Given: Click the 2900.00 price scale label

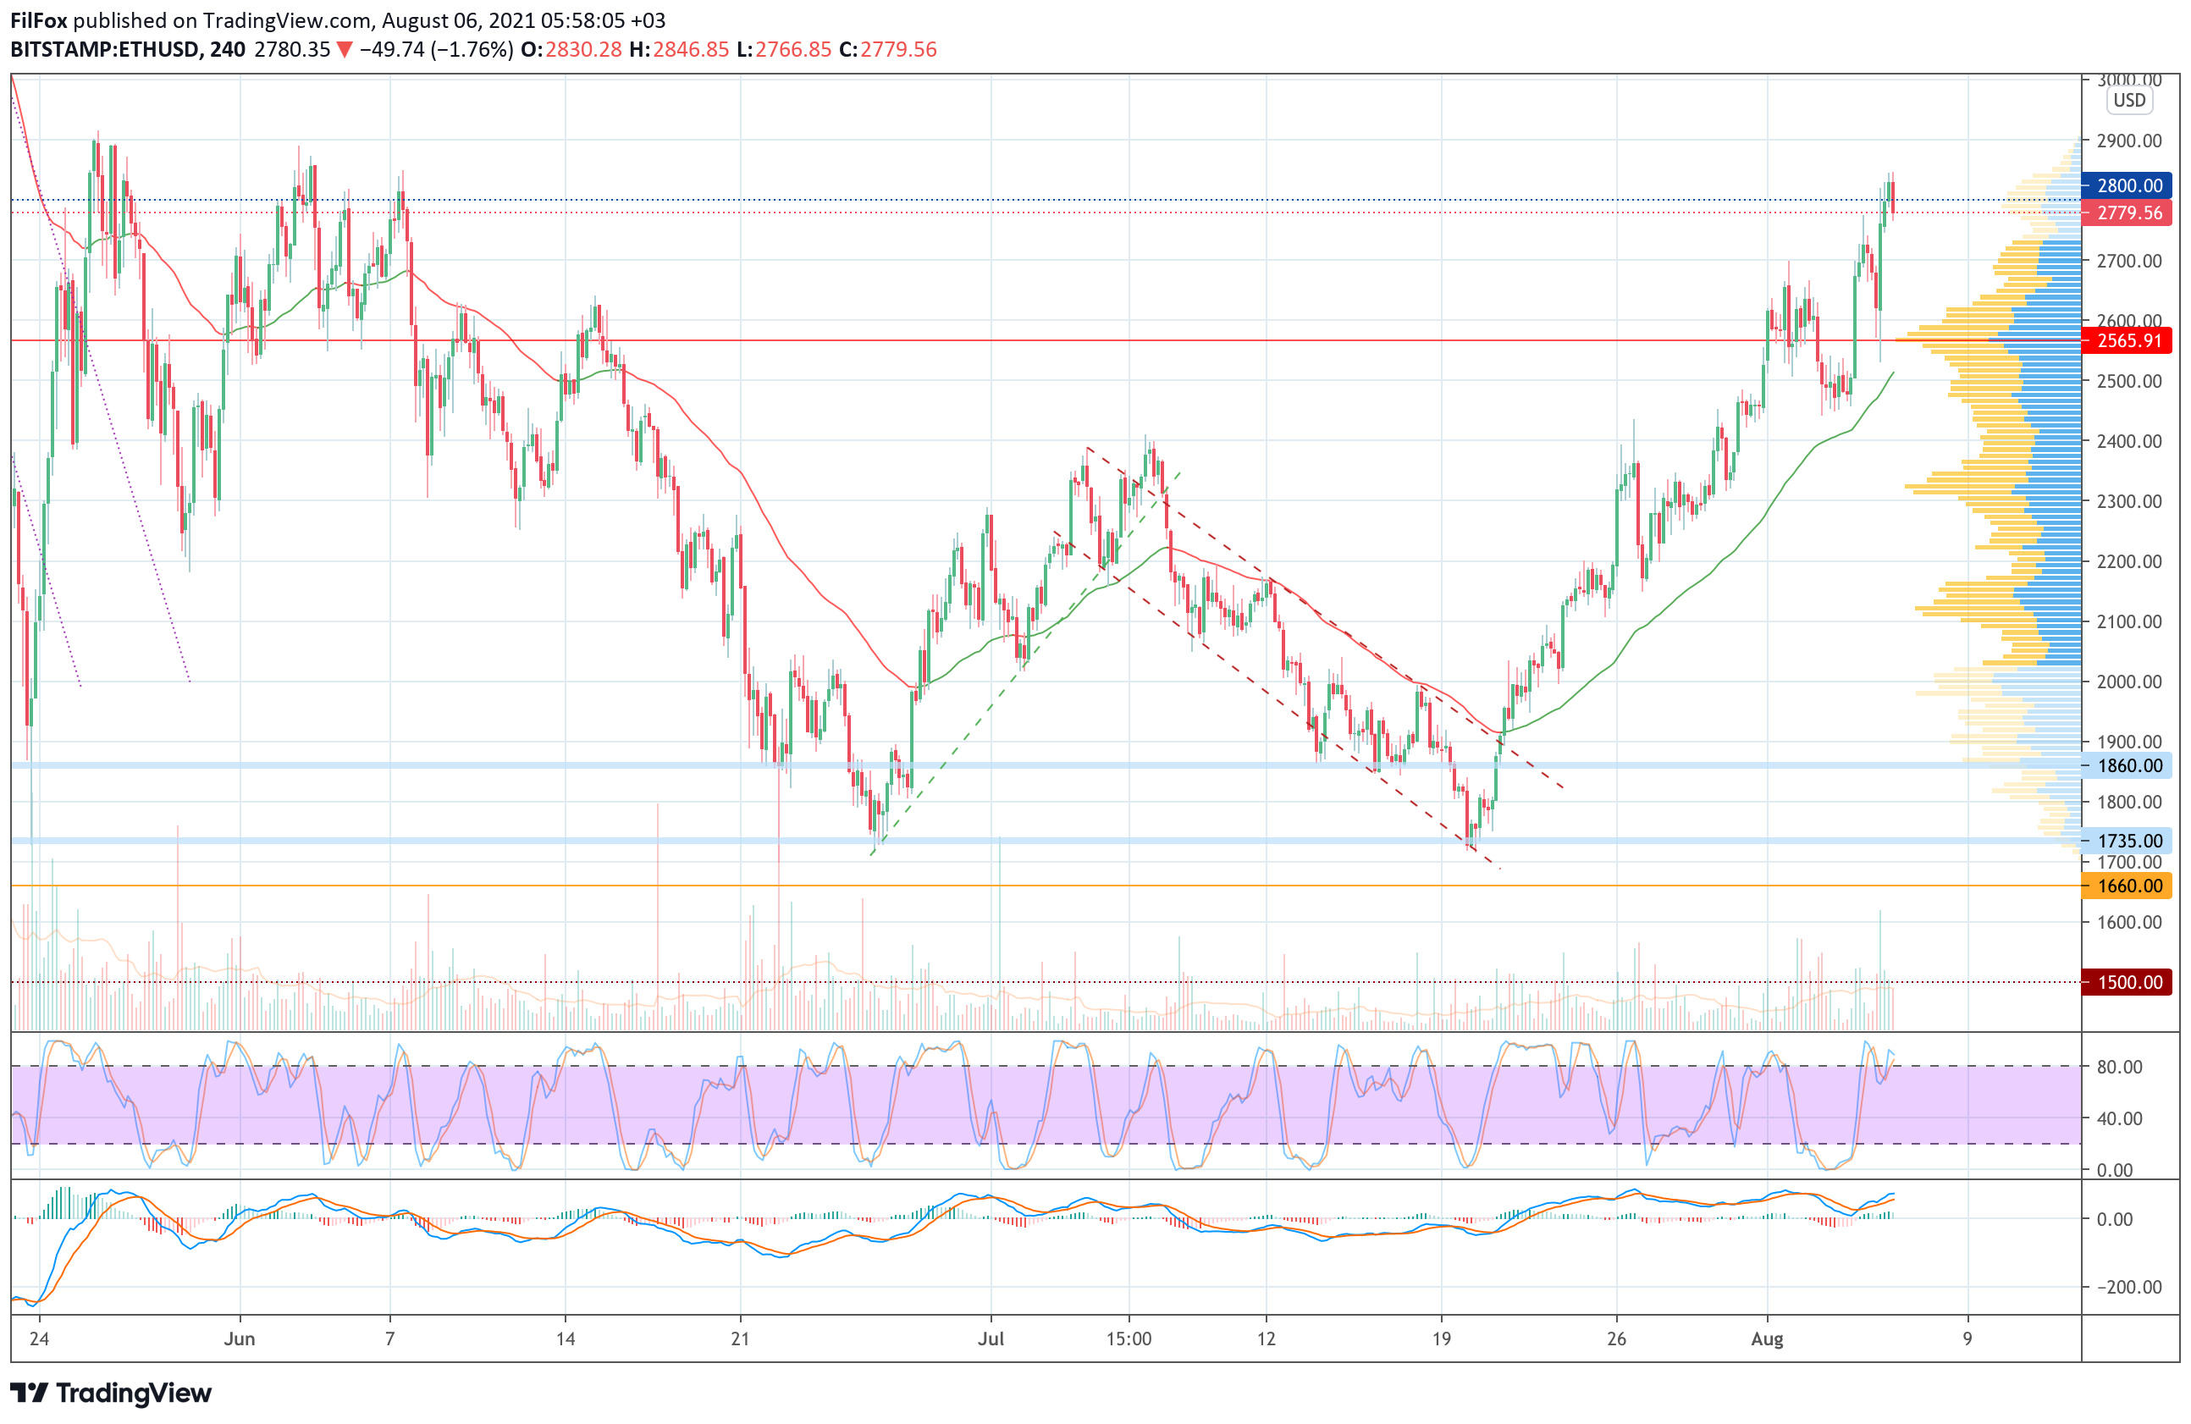Looking at the screenshot, I should 2128,141.
